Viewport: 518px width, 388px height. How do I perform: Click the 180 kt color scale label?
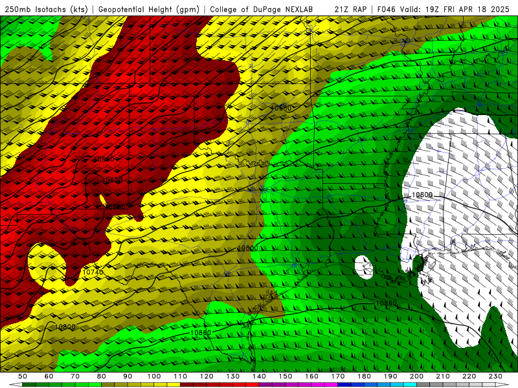click(x=364, y=376)
